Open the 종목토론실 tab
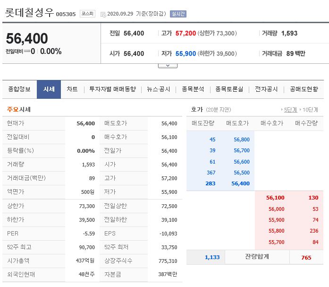Image resolution: width=329 pixels, height=287 pixels. tap(229, 89)
